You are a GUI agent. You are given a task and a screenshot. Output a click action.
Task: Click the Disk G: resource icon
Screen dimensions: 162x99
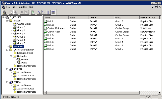[x=45, y=42]
